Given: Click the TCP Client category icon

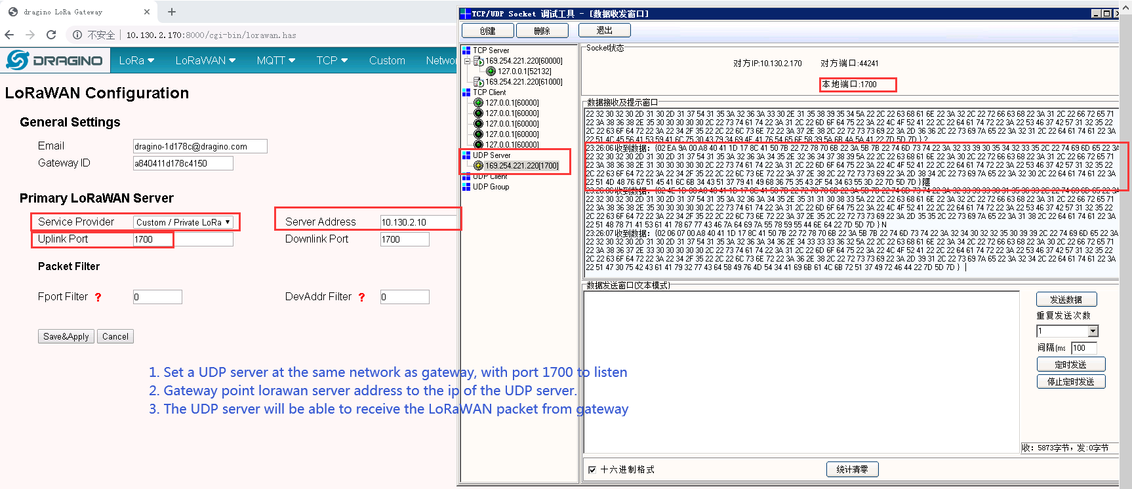Looking at the screenshot, I should coord(466,92).
